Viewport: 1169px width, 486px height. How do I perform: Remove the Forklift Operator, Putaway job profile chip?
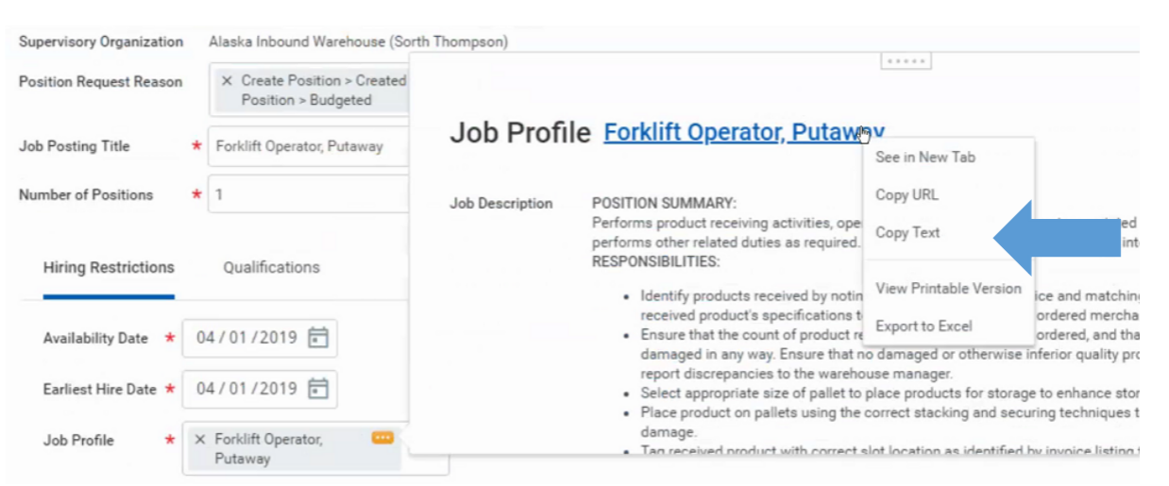199,440
